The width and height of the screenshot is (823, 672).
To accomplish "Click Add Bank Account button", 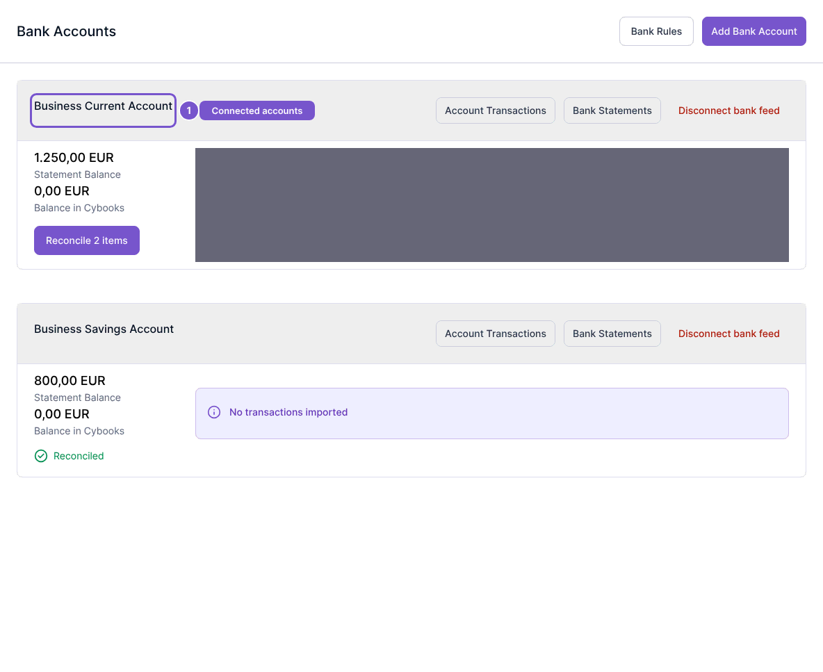I will point(753,31).
